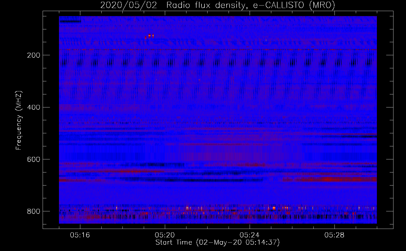
Task: Click the 800 frequency tick label
Action: (33, 211)
